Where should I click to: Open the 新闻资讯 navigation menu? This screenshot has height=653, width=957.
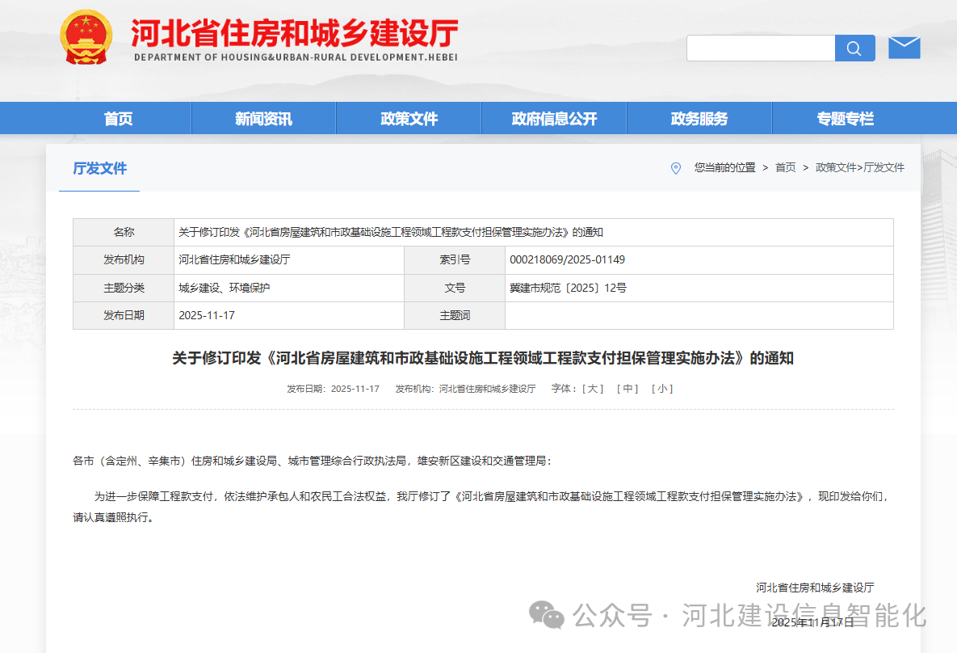pos(262,118)
